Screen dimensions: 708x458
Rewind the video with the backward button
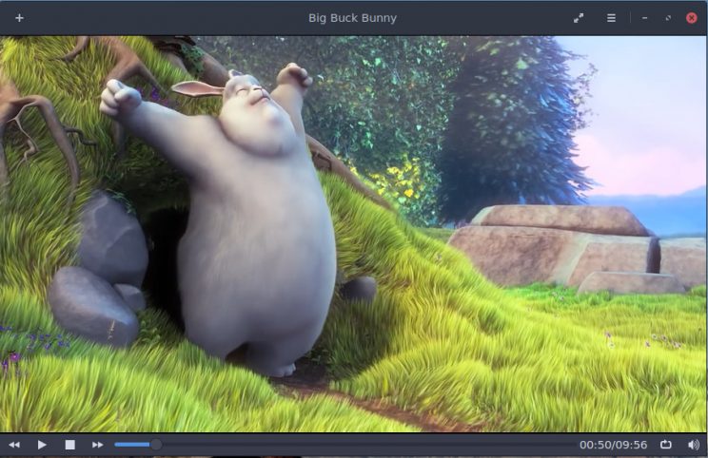(14, 445)
